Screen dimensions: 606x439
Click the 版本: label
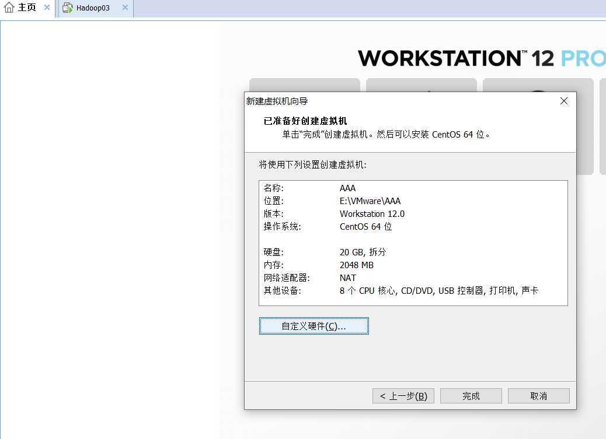coord(273,213)
